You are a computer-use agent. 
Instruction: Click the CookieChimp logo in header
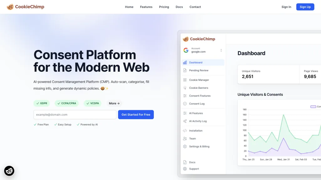click(25, 7)
